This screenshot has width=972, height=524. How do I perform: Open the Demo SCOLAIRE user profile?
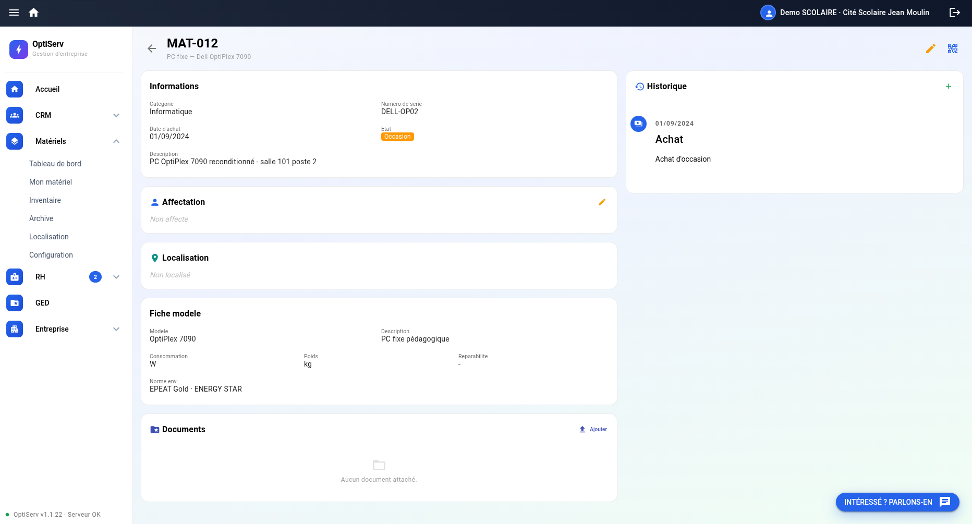click(x=845, y=13)
